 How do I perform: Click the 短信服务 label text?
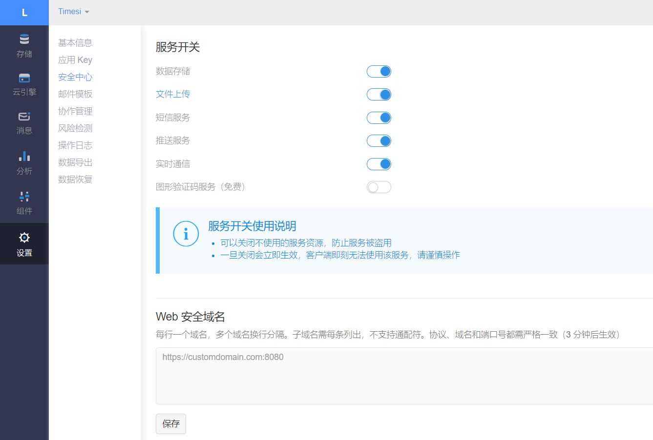coord(173,118)
